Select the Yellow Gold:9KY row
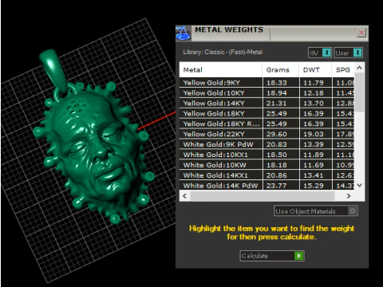This screenshot has width=383, height=287. click(267, 83)
